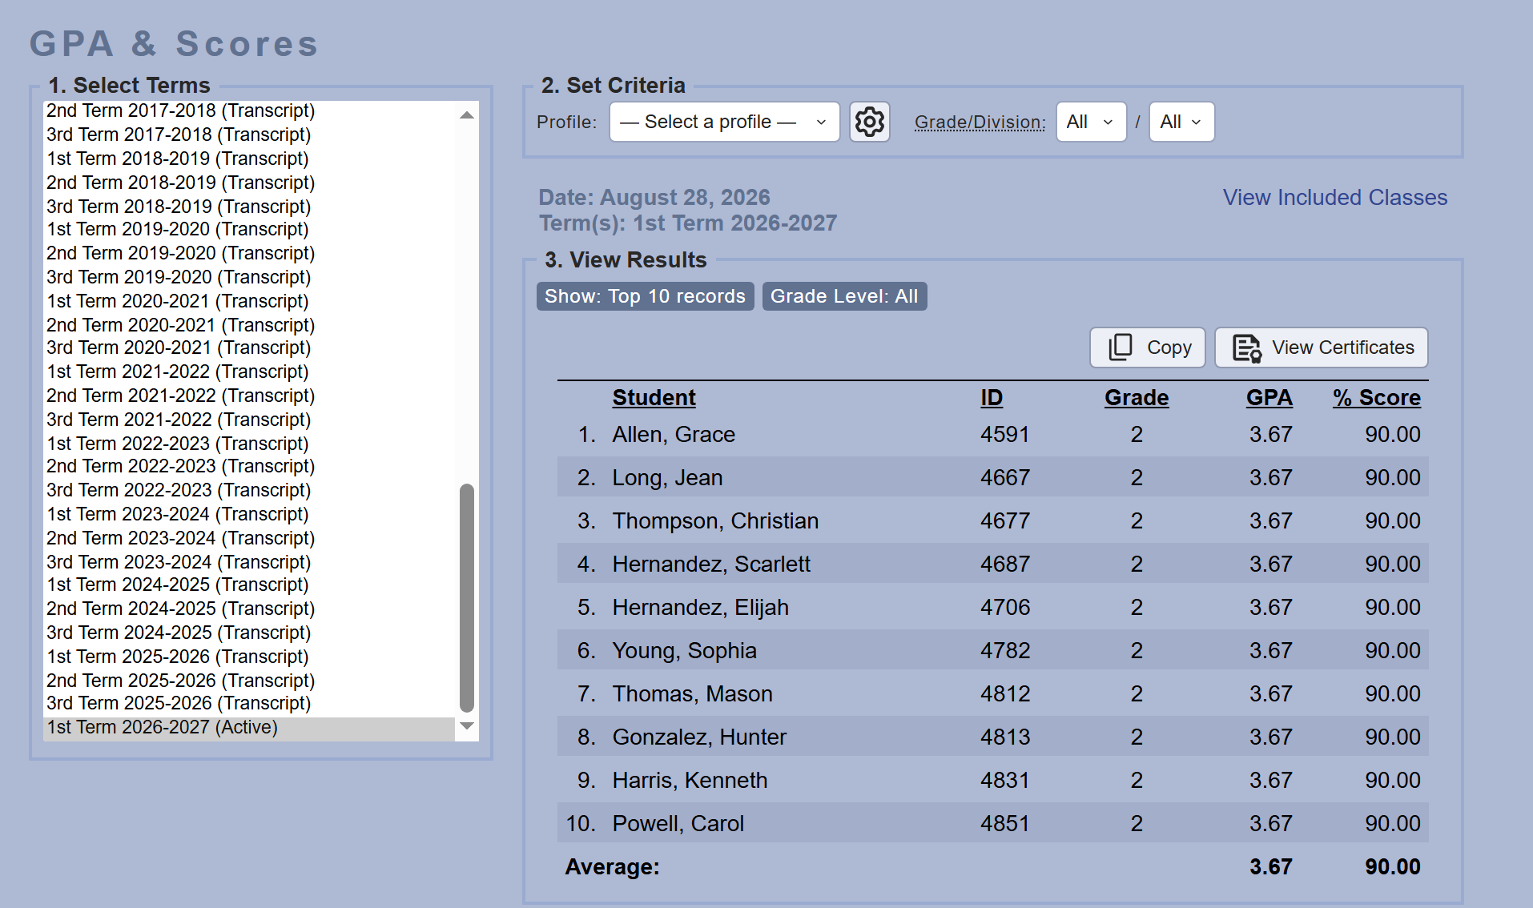Select 3rd Term 2025-2026 (Transcript)

249,704
